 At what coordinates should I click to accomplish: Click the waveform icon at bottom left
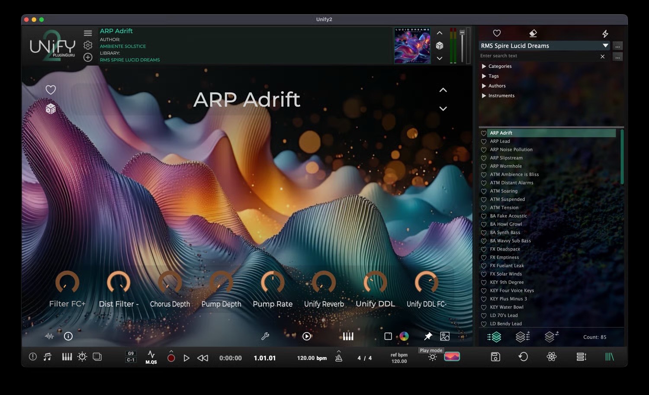click(x=49, y=336)
